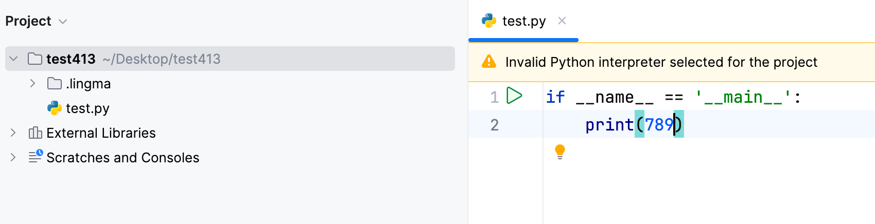Image resolution: width=875 pixels, height=224 pixels.
Task: Click the .lingma folder icon
Action: [x=55, y=84]
